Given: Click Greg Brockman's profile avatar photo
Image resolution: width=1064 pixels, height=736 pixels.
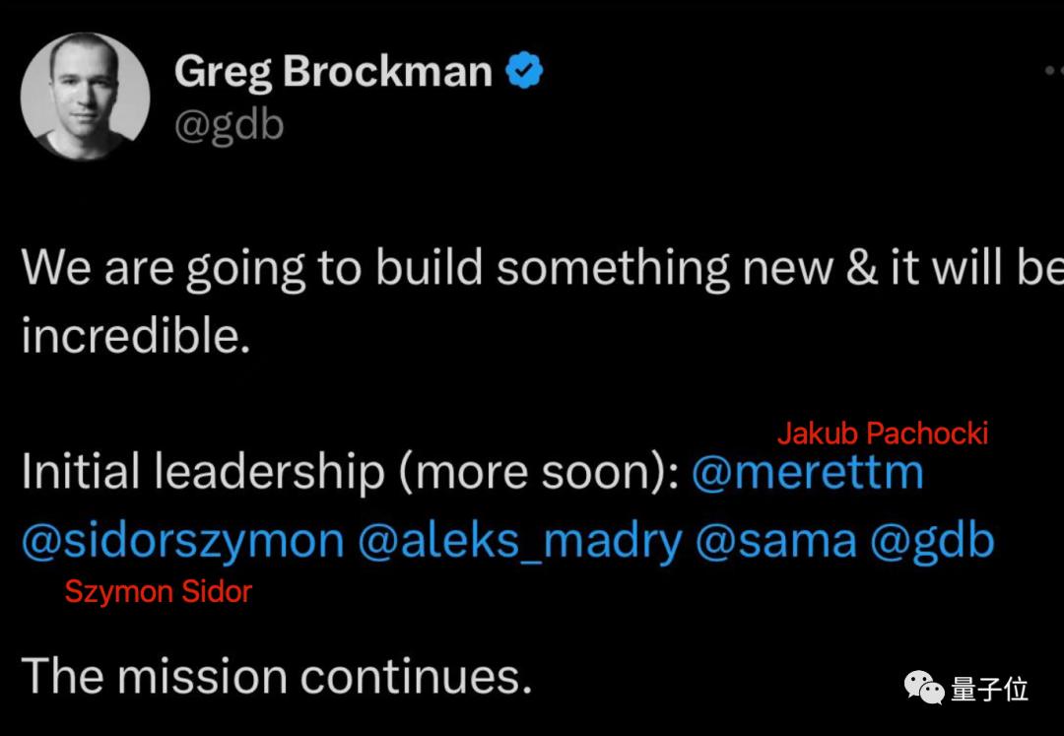Looking at the screenshot, I should coord(85,97).
